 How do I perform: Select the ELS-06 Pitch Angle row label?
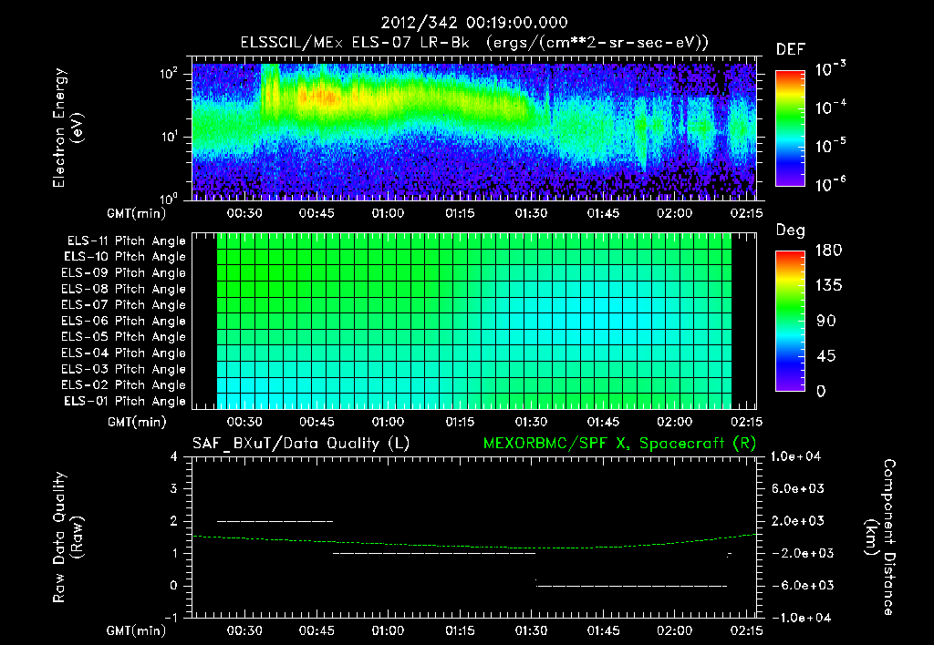tap(123, 321)
